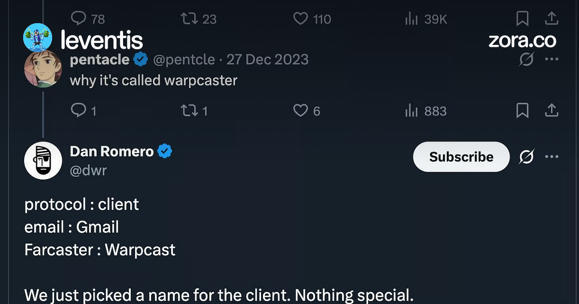Click pentacle's anime profile avatar
Viewport: 579px width, 304px height.
(x=43, y=69)
